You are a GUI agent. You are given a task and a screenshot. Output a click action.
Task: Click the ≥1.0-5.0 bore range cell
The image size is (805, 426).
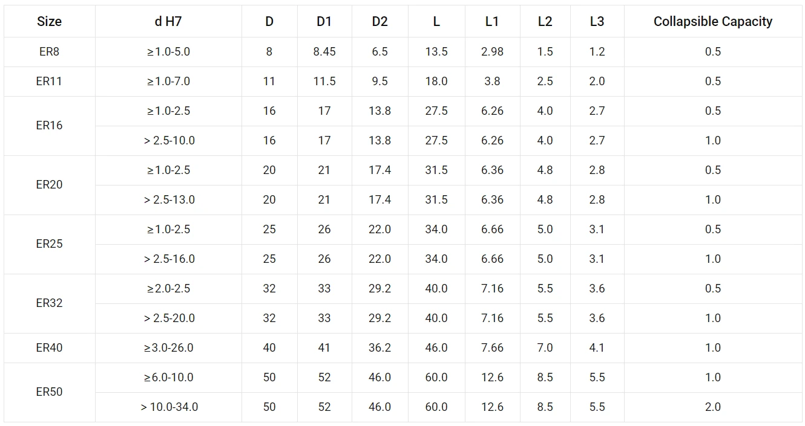click(168, 51)
